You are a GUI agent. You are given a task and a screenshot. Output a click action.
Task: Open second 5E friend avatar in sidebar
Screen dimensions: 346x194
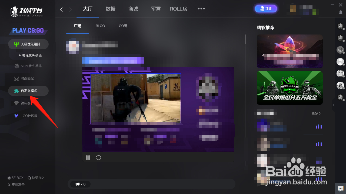(x=340, y=38)
